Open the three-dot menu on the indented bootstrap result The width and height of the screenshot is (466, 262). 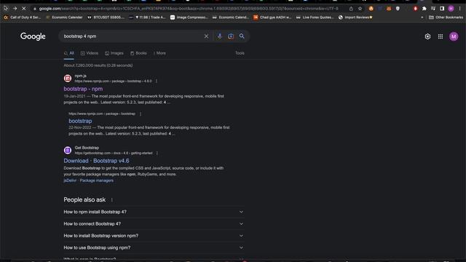pos(141,114)
